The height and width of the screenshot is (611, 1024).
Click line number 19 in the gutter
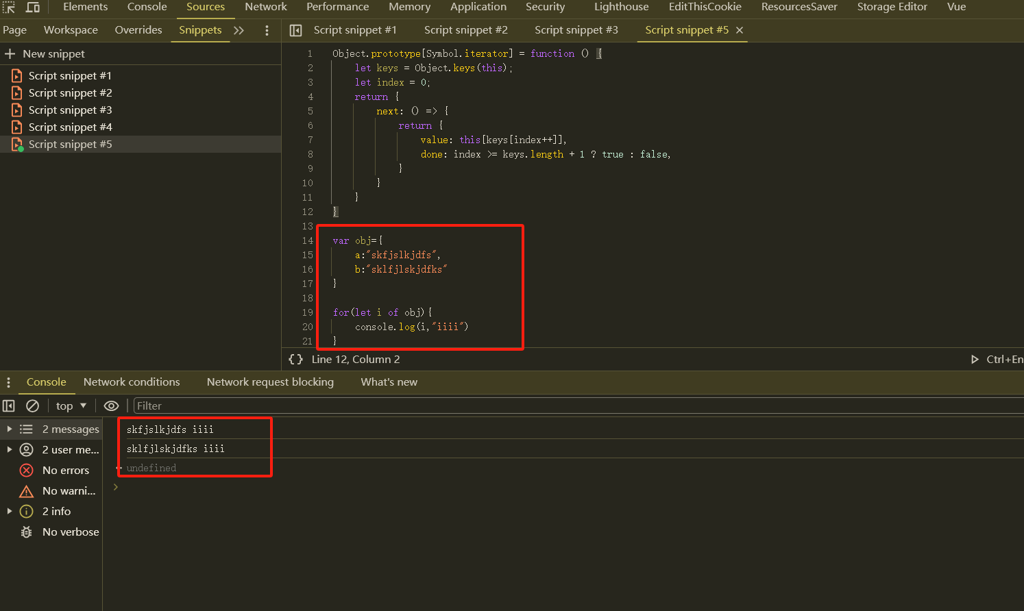(307, 312)
